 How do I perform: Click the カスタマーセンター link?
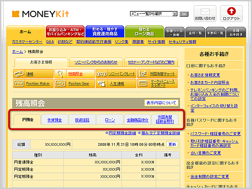[x=27, y=42]
